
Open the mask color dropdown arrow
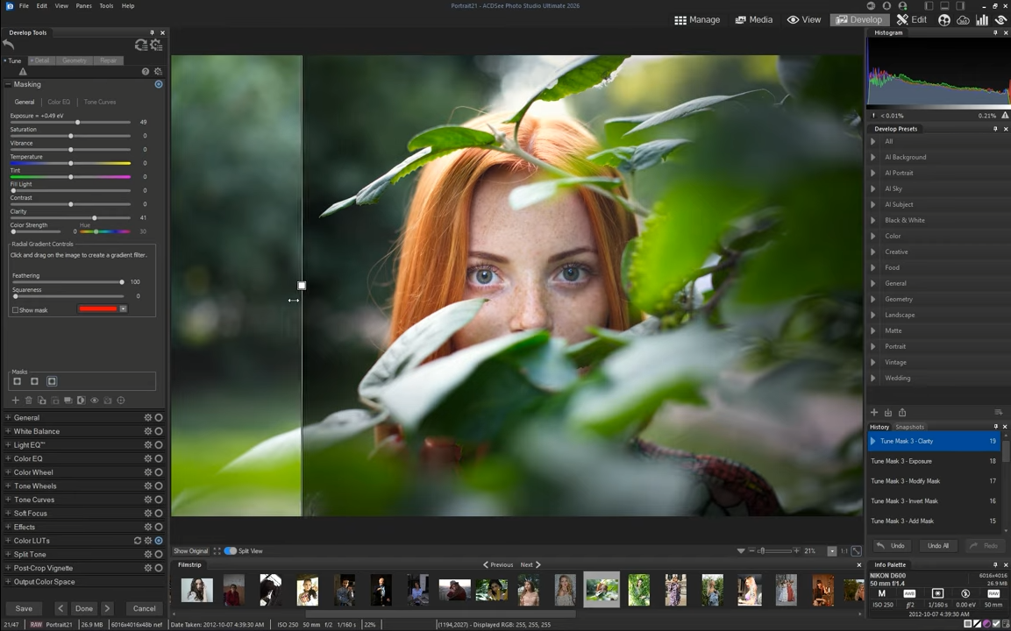coord(123,309)
